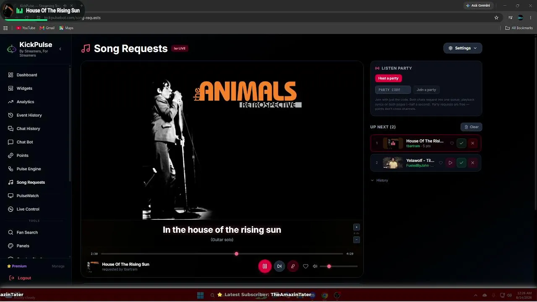
Task: Click the lyrics offset plus button
Action: (357, 227)
